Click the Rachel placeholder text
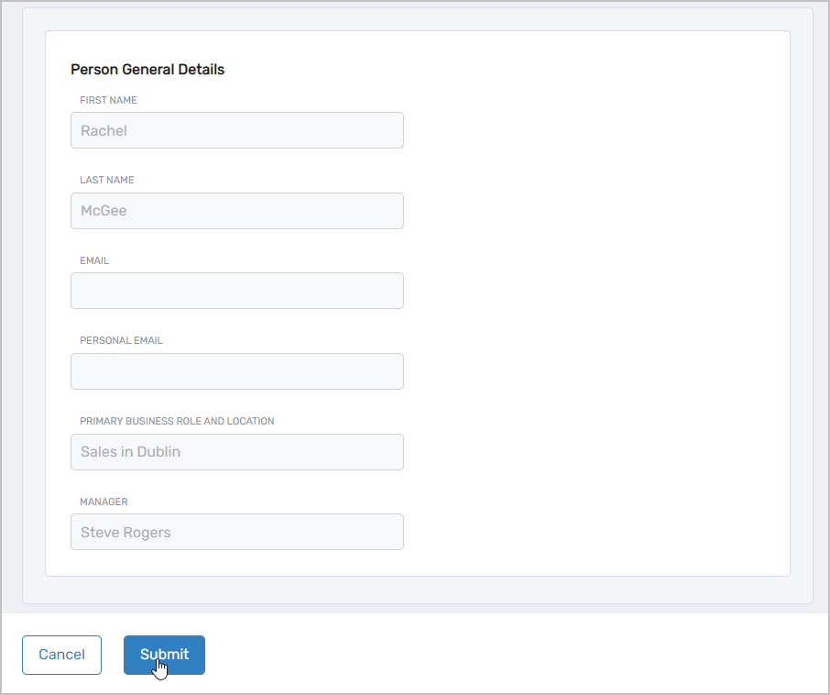The image size is (830, 695). 102,130
